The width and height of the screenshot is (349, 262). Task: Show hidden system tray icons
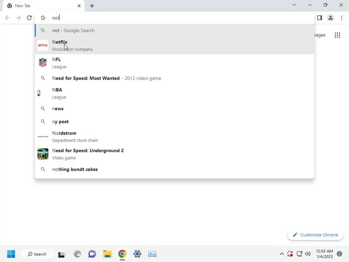pyautogui.click(x=282, y=254)
